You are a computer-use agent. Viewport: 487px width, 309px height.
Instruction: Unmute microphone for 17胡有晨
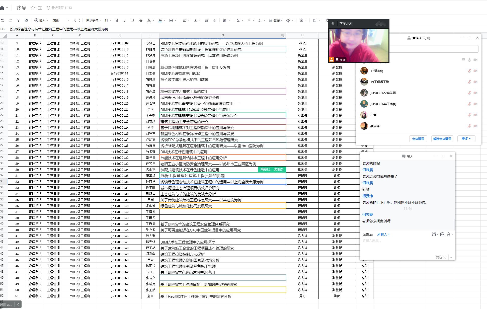[469, 71]
